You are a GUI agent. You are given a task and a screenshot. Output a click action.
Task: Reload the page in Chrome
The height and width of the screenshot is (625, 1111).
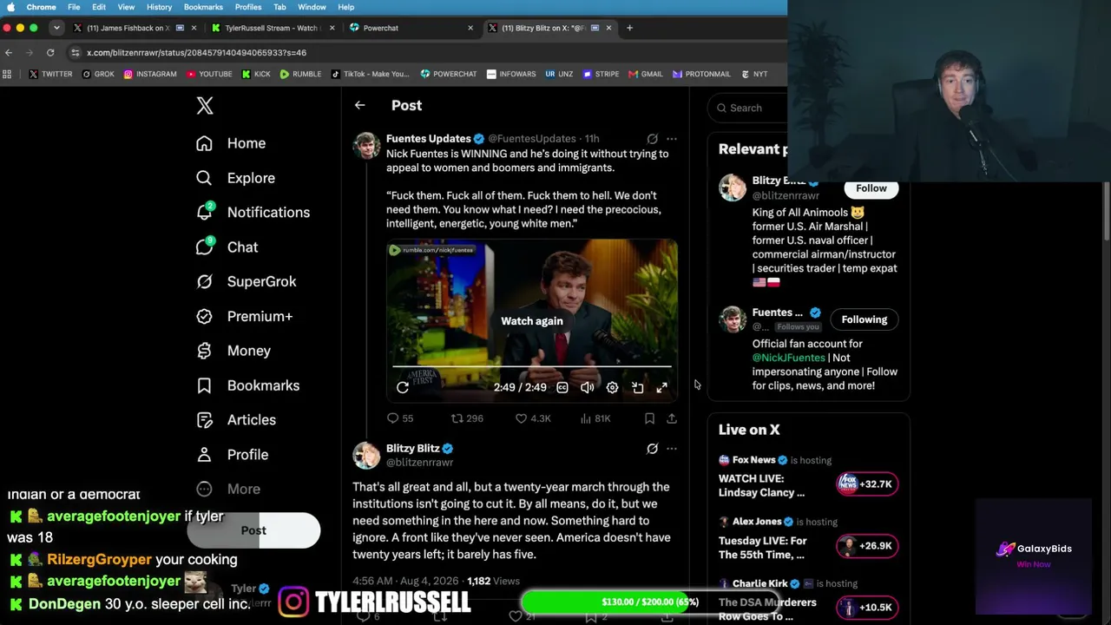[x=50, y=52]
